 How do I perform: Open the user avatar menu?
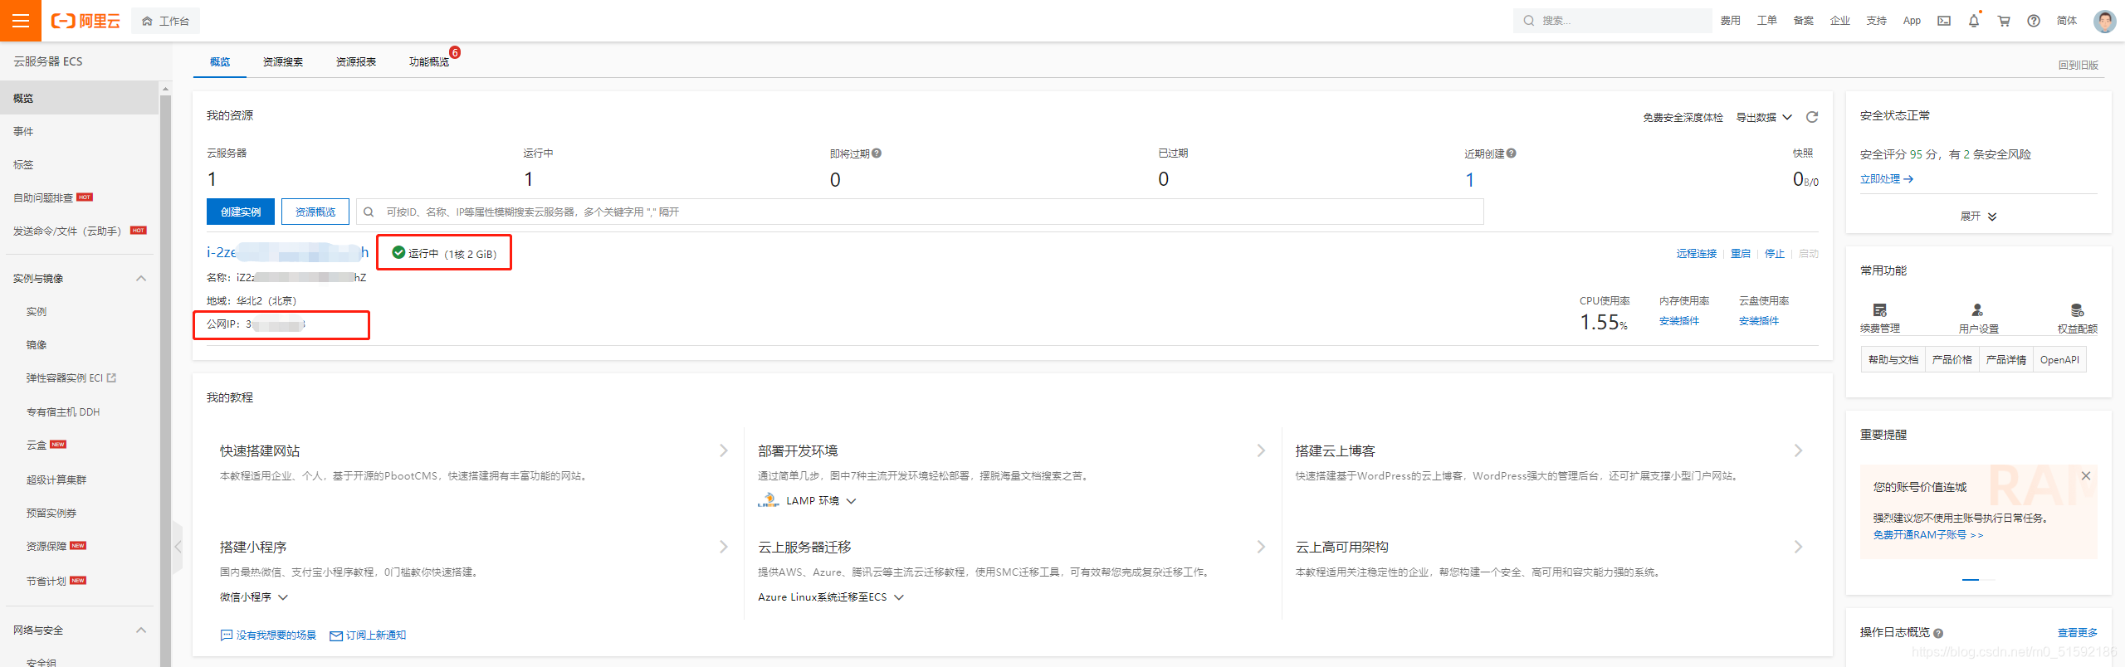[x=2105, y=21]
